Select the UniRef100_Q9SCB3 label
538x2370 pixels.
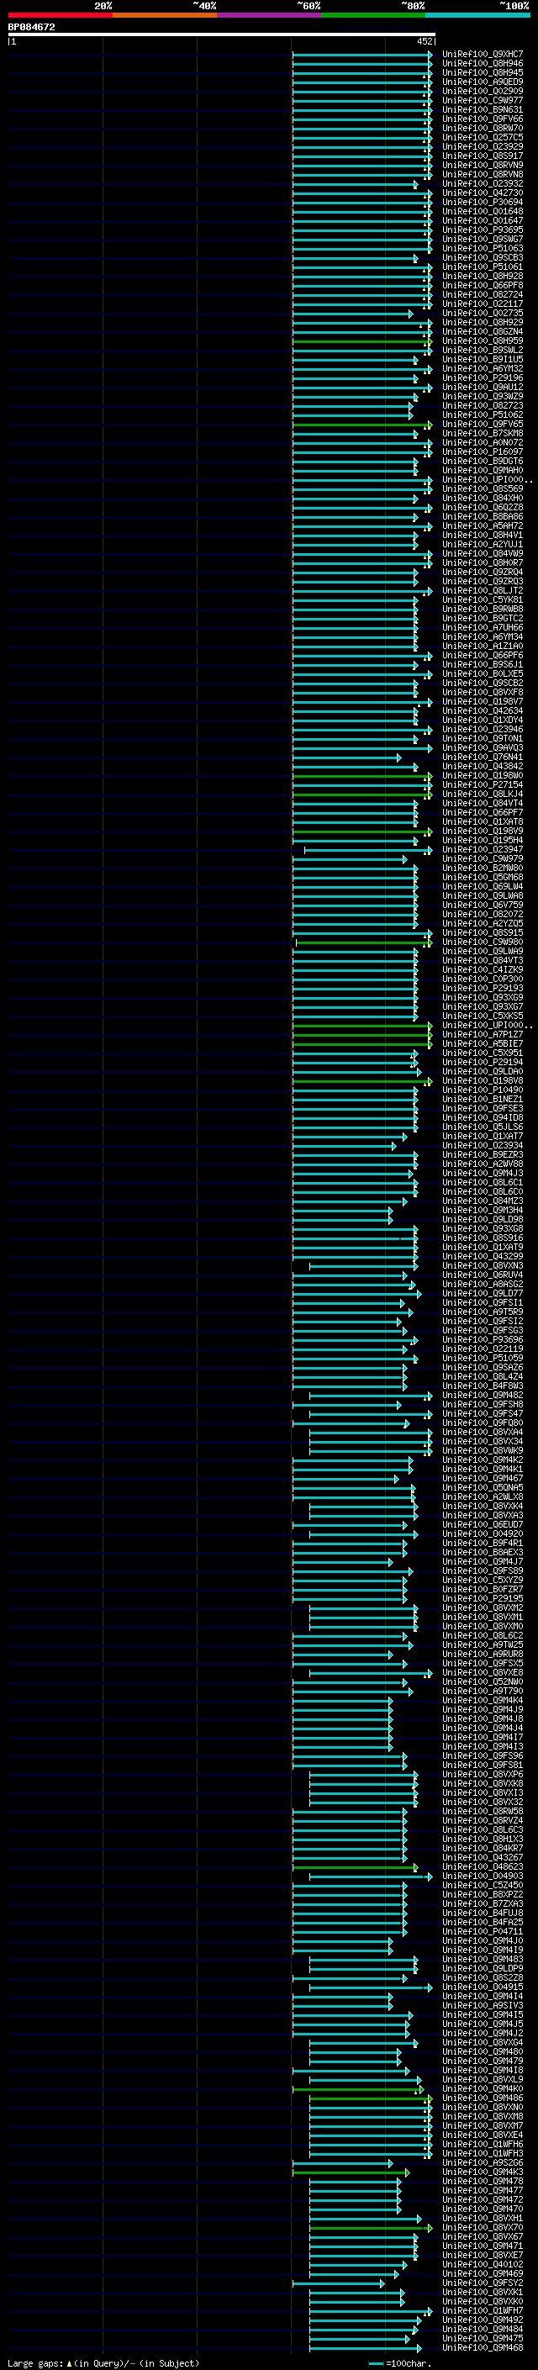[x=482, y=257]
